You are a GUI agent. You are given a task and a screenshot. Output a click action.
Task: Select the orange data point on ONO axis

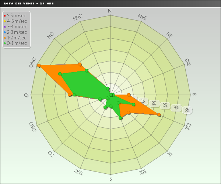coord(39,66)
